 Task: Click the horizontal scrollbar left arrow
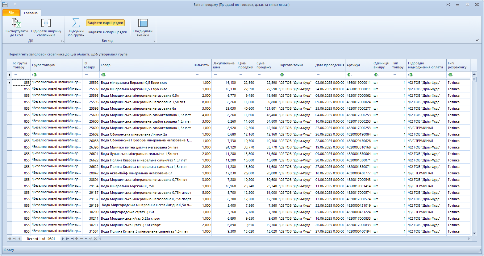point(100,239)
